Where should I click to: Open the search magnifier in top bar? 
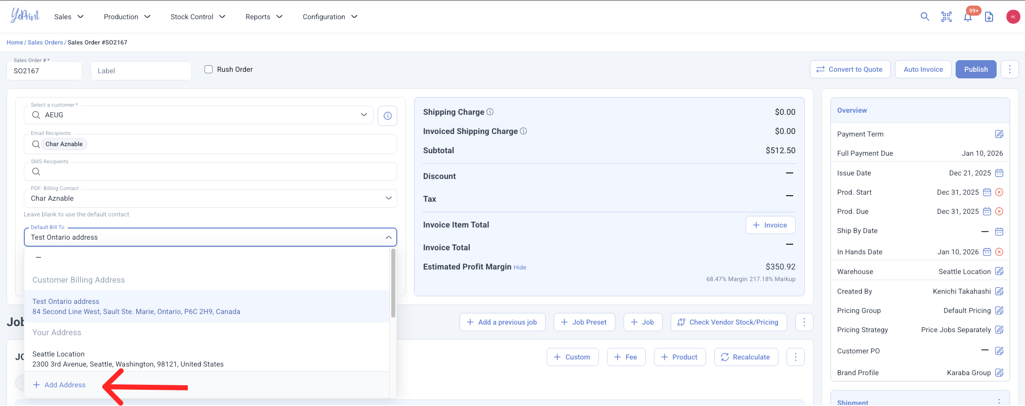point(925,17)
